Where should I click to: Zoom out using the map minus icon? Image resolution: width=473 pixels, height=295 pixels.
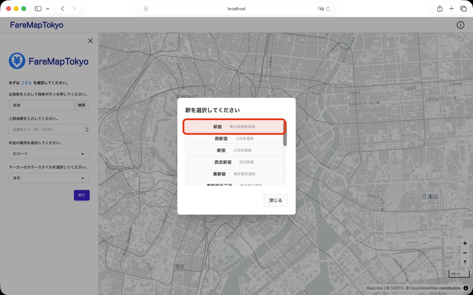point(465,253)
